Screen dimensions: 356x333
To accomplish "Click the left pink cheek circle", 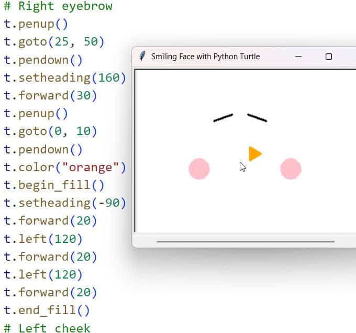I will 199,169.
